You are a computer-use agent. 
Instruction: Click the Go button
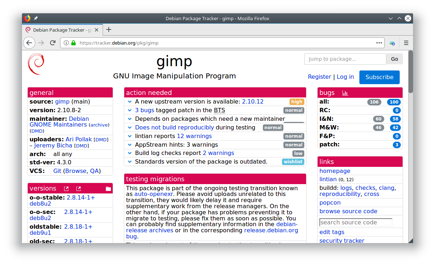(395, 59)
